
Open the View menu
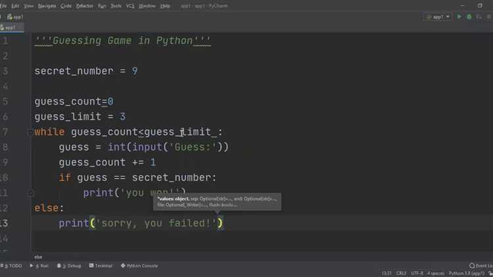(x=29, y=6)
